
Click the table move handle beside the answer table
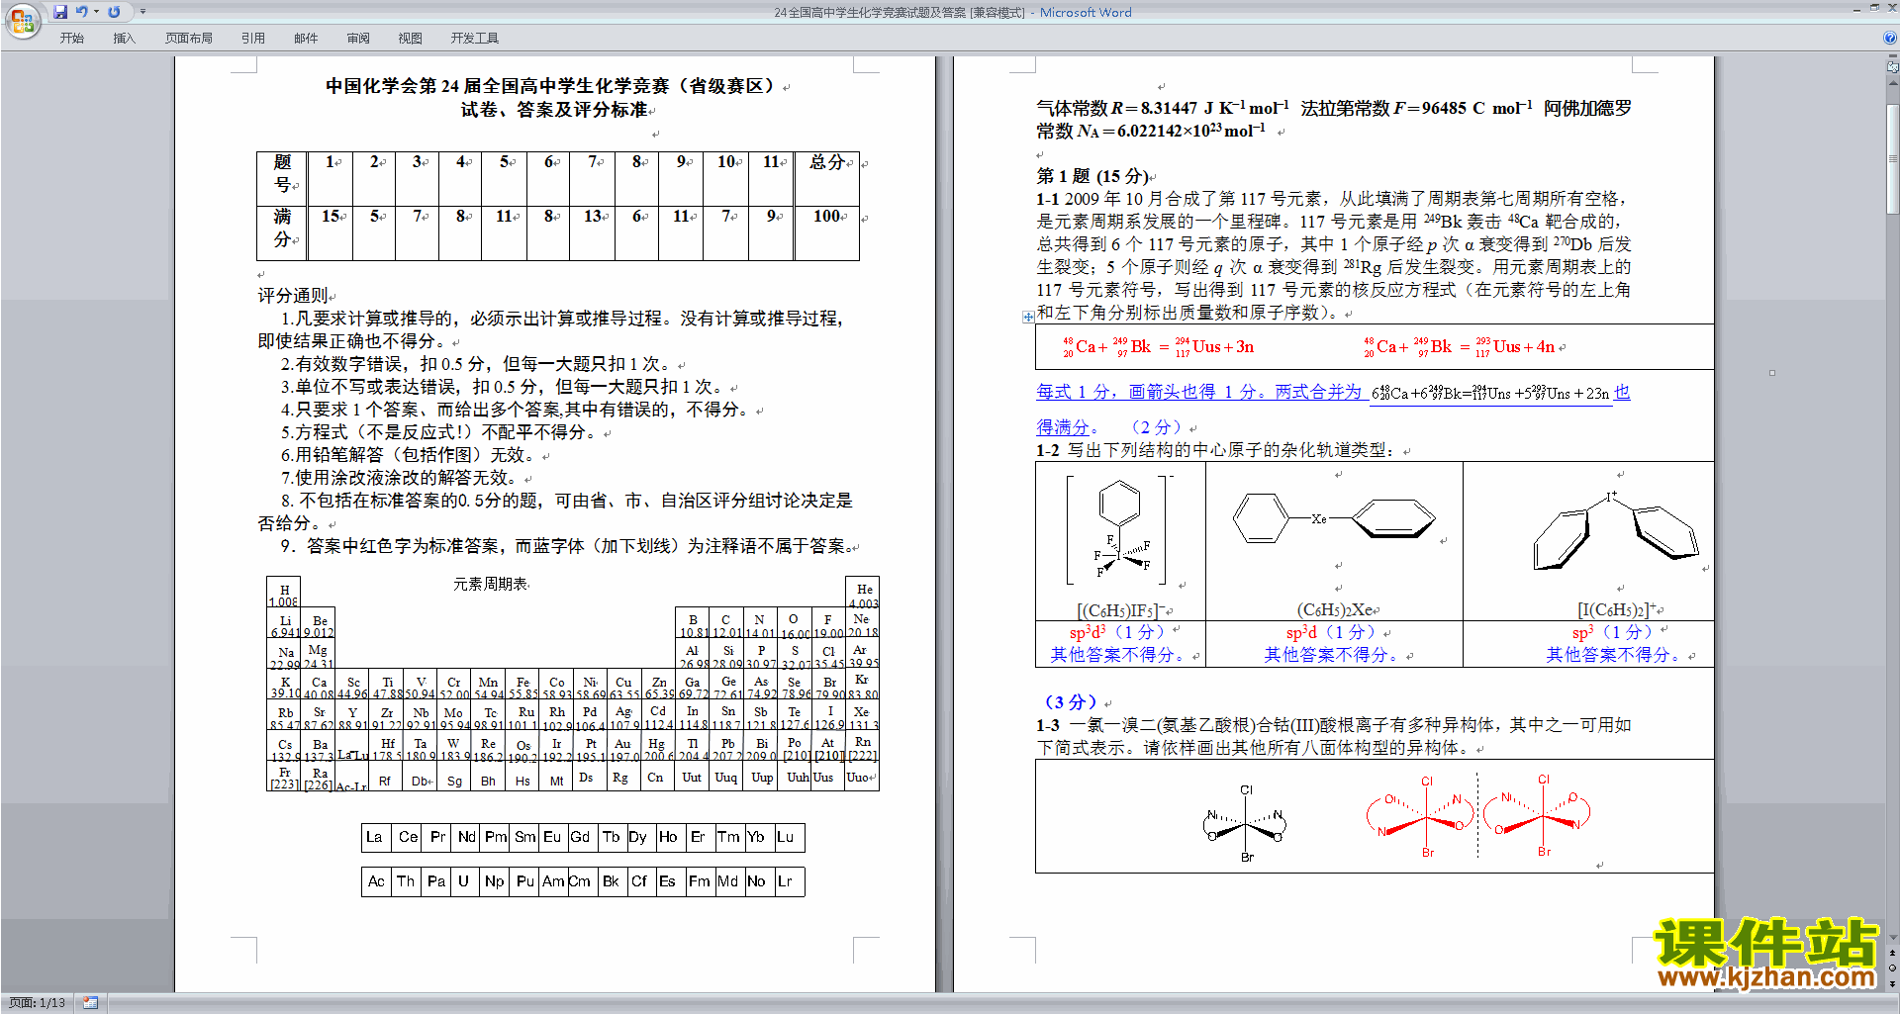[1028, 318]
